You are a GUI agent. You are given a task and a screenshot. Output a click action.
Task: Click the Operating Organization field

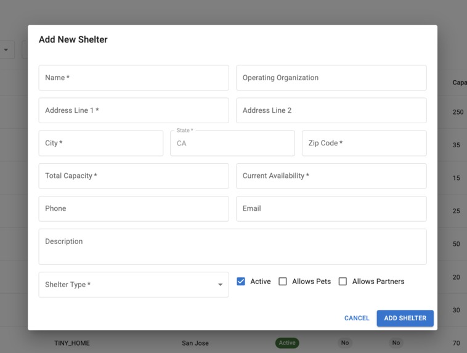[x=331, y=78]
